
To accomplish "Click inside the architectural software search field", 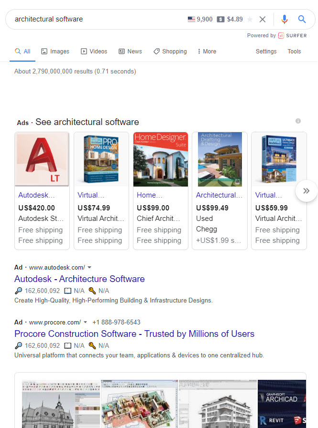I will coord(96,20).
